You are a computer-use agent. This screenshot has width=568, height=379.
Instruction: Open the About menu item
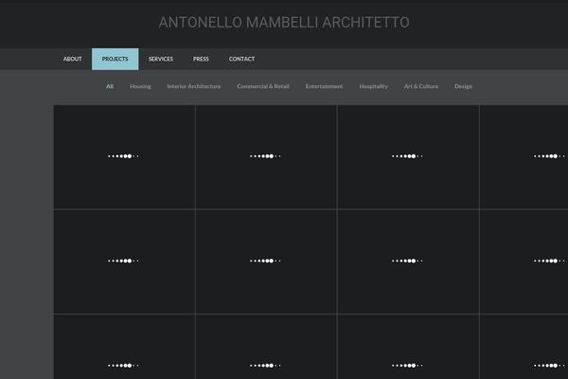73,59
